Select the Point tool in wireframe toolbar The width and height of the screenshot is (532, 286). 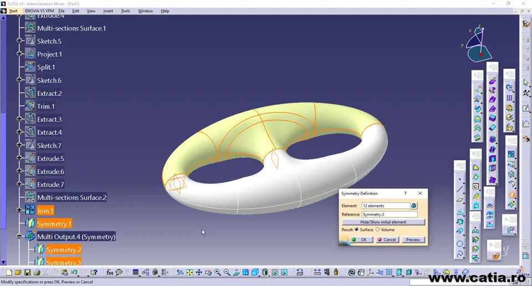coord(460,180)
